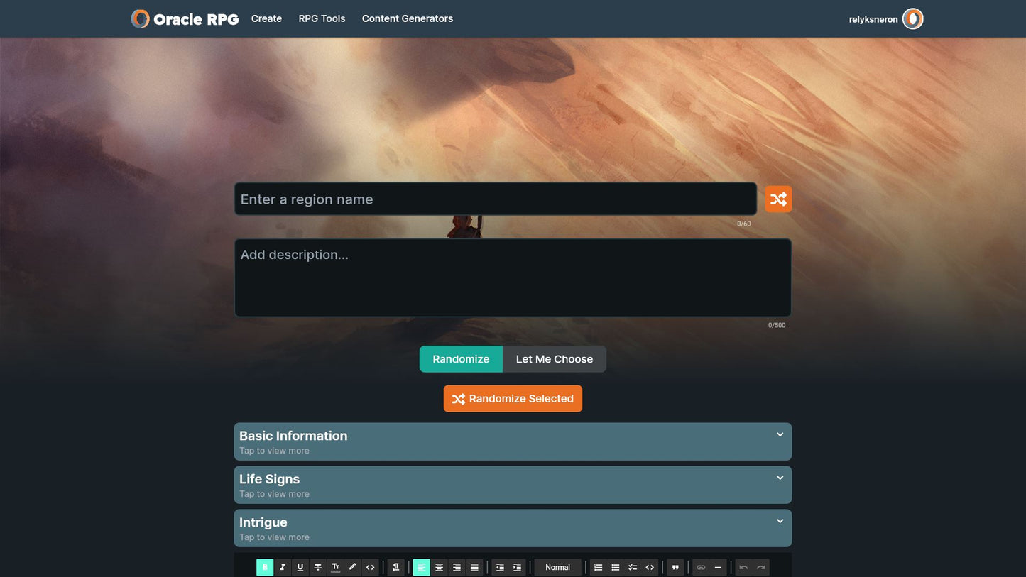1026x577 pixels.
Task: Open the Normal text style dropdown
Action: (557, 567)
